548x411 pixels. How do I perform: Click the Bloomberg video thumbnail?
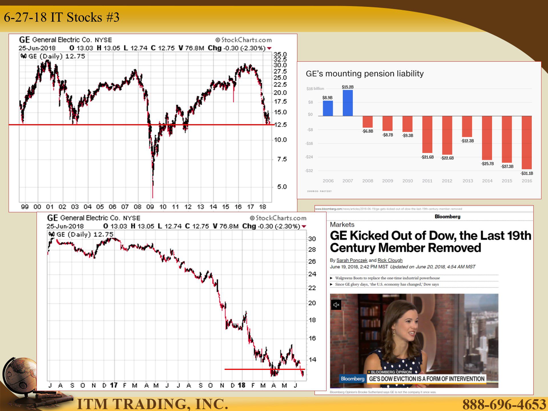point(414,341)
